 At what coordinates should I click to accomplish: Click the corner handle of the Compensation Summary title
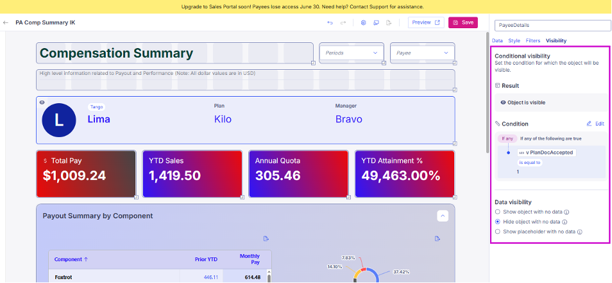[313, 63]
